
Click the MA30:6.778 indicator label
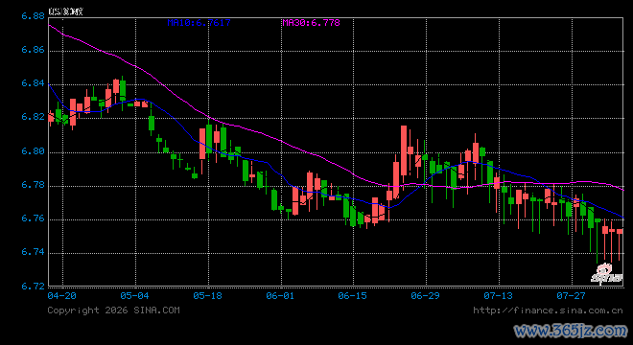312,23
